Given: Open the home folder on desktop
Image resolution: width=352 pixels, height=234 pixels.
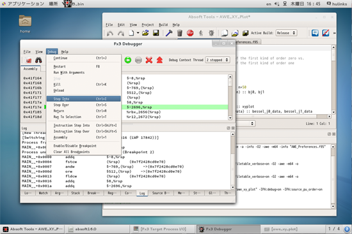Looking at the screenshot, I should click(25, 24).
